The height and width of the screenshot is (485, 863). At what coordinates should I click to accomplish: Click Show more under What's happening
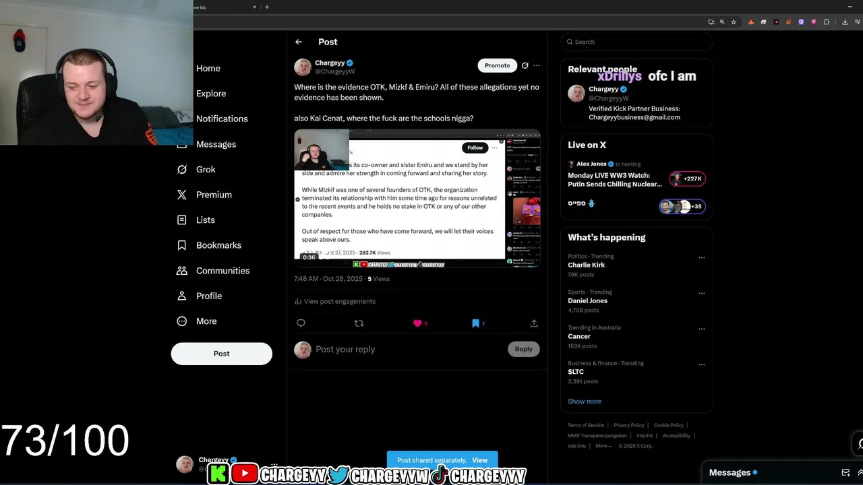pyautogui.click(x=585, y=401)
